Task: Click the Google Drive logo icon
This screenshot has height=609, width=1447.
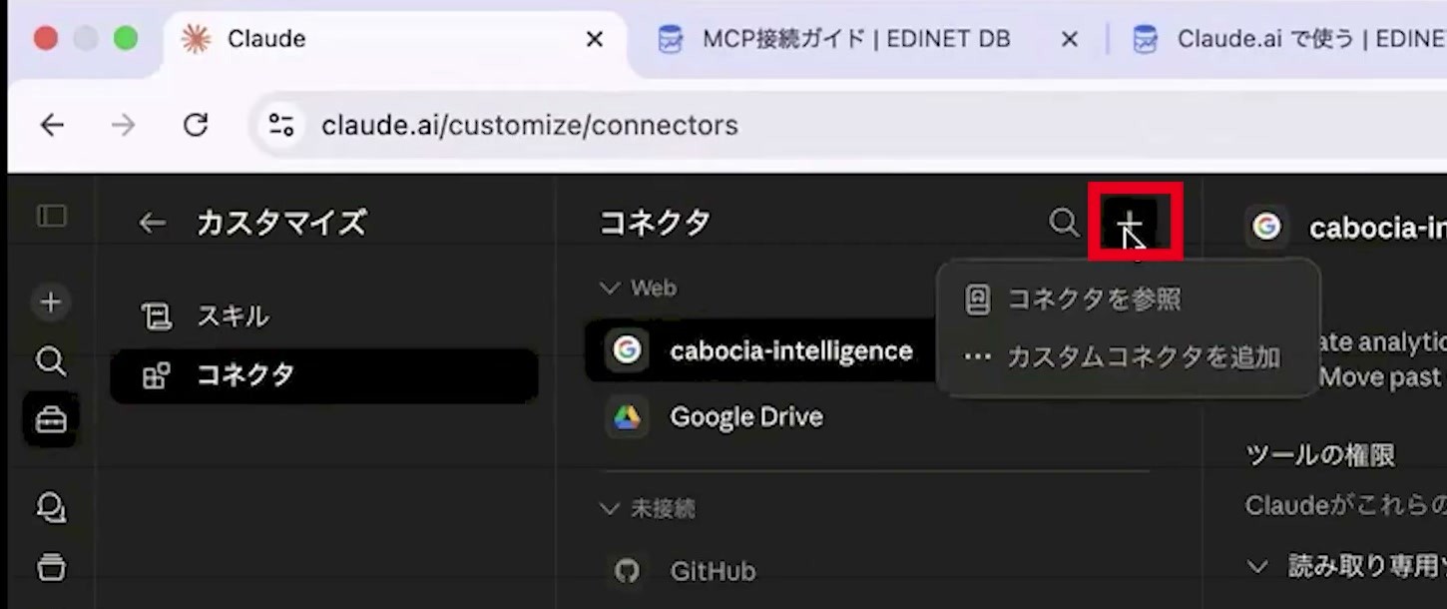Action: click(x=627, y=416)
